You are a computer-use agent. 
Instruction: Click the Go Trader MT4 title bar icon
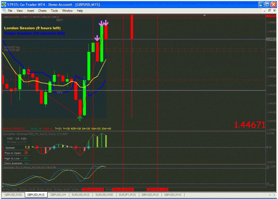click(4, 4)
